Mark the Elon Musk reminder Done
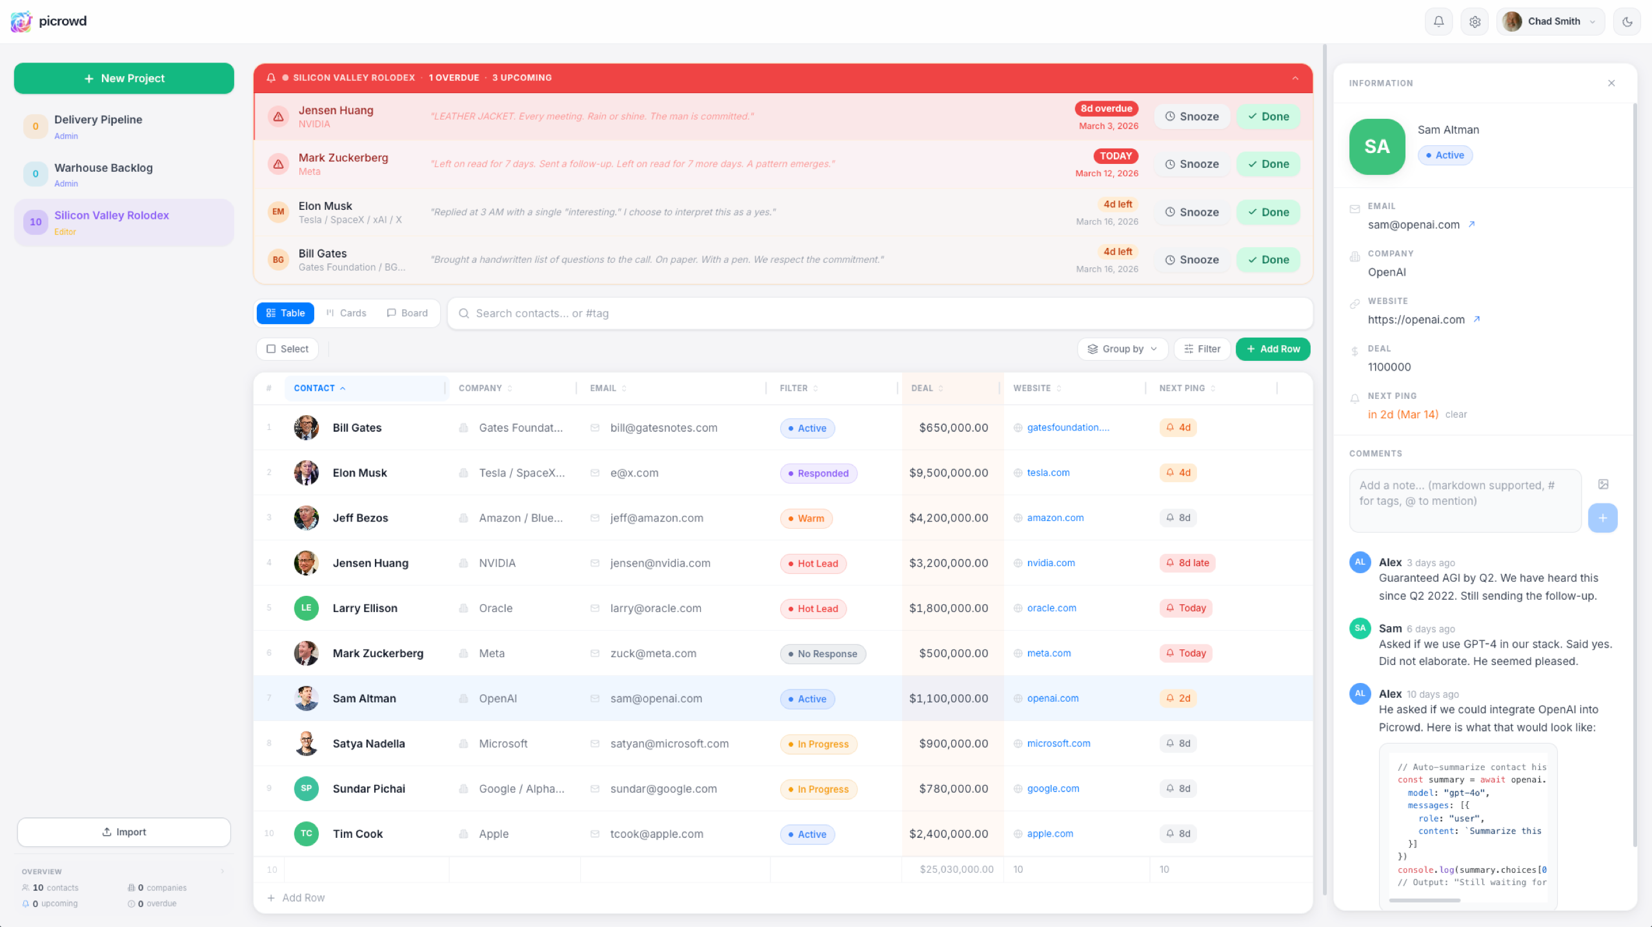 pyautogui.click(x=1267, y=212)
